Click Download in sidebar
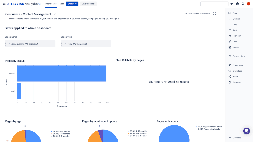This screenshot has width=253, height=142. pos(235,71)
